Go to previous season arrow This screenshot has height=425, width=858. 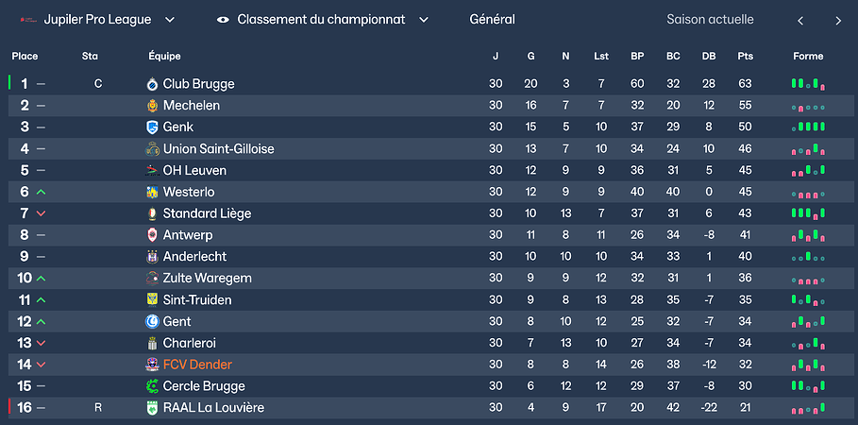coord(800,21)
